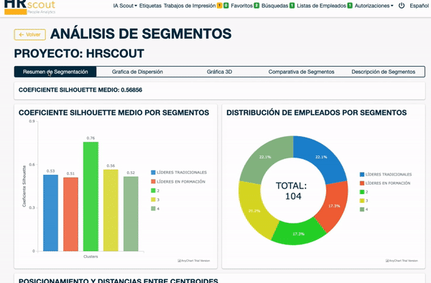Click the Volver back button
The height and width of the screenshot is (283, 431).
(30, 34)
